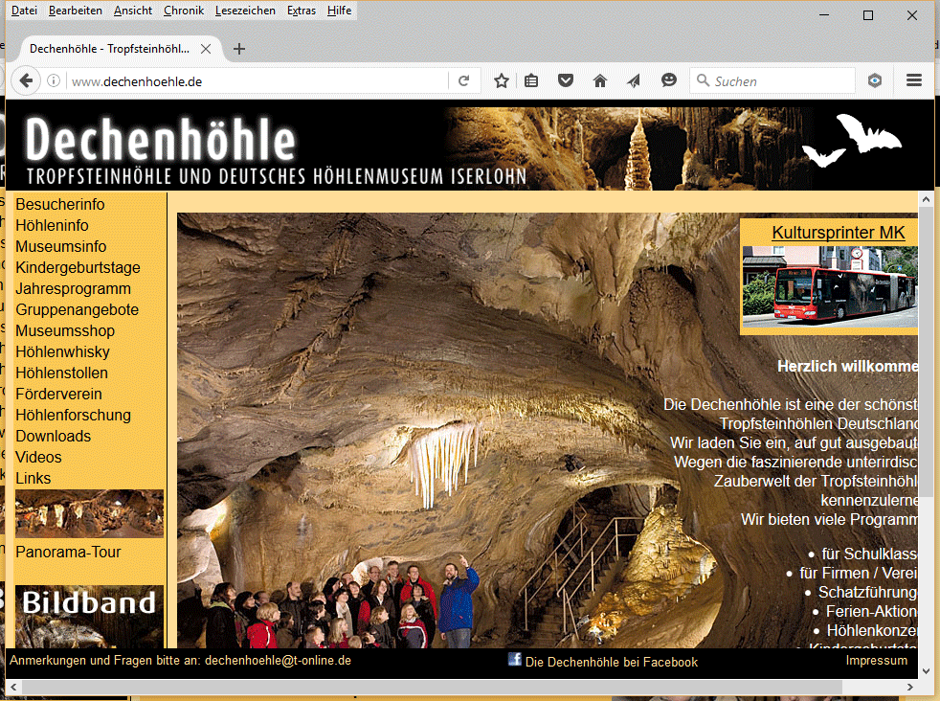
Task: Open Höhlenforschung in the sidebar
Action: tap(73, 415)
